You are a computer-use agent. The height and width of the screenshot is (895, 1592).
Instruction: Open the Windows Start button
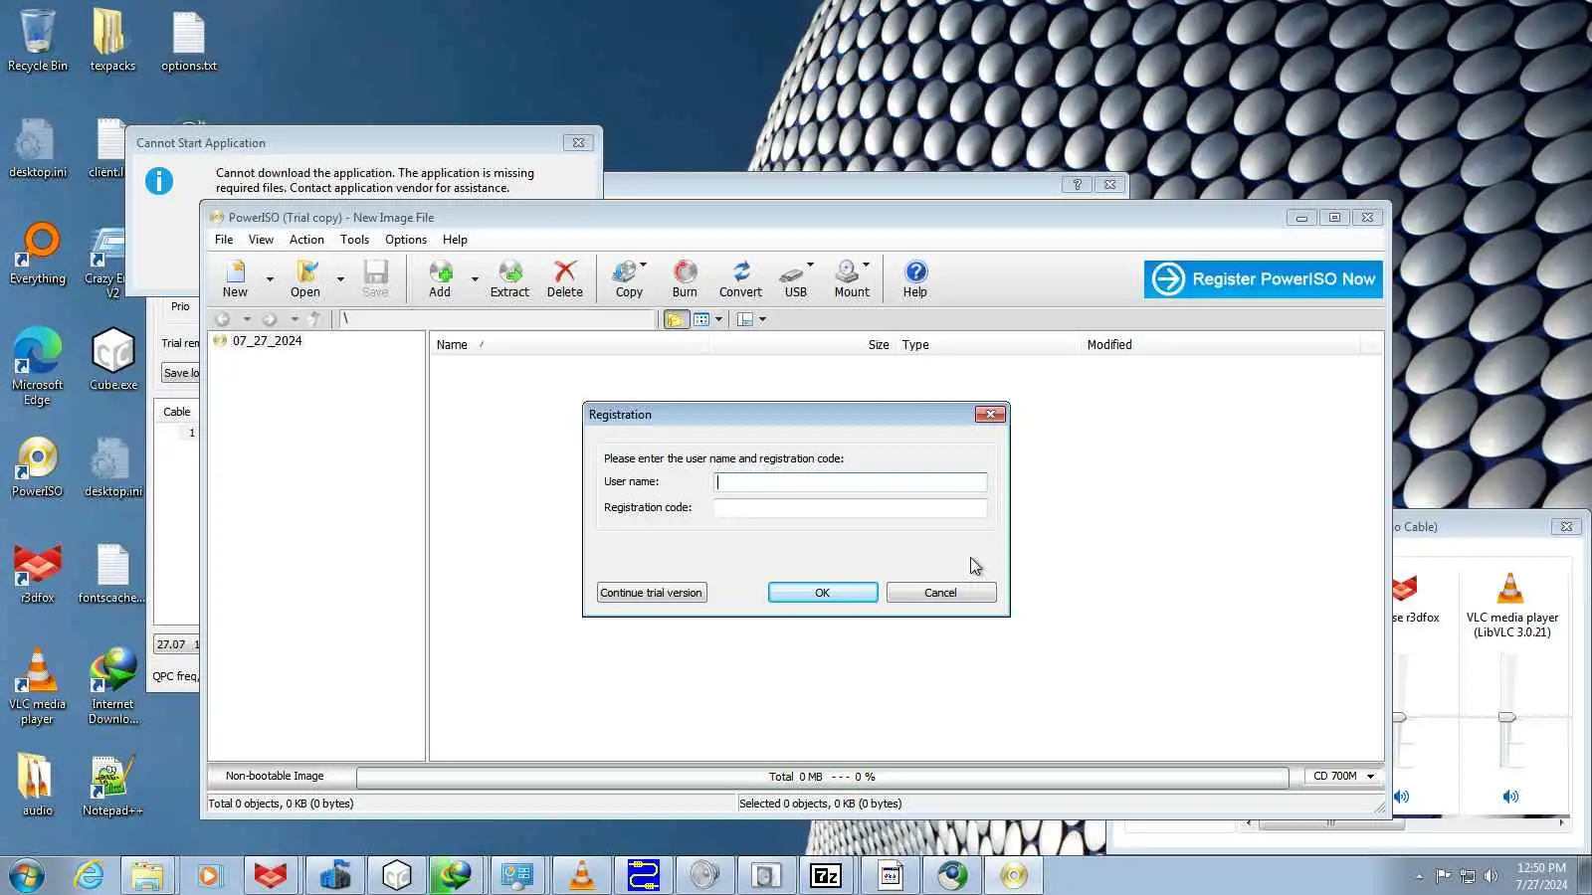click(27, 875)
